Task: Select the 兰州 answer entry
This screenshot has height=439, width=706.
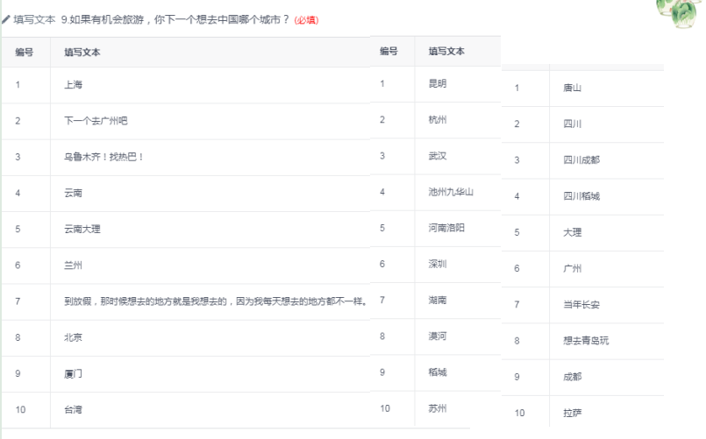Action: point(73,265)
